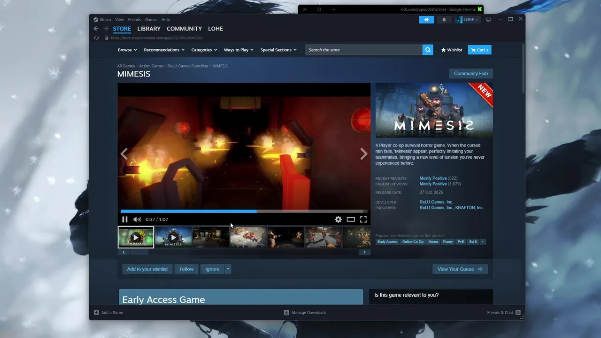Open Friends & Chat panel
Image resolution: width=601 pixels, height=338 pixels.
click(504, 312)
